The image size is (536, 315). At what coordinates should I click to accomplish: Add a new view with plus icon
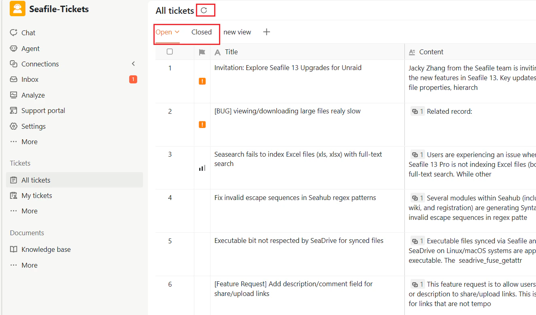tap(266, 32)
